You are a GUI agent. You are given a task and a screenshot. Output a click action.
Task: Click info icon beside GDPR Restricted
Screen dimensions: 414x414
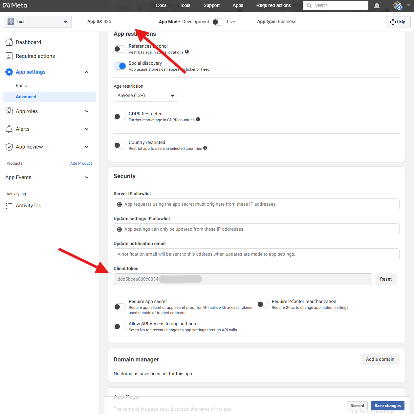198,119
